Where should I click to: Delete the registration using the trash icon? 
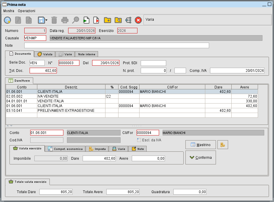tap(54, 20)
